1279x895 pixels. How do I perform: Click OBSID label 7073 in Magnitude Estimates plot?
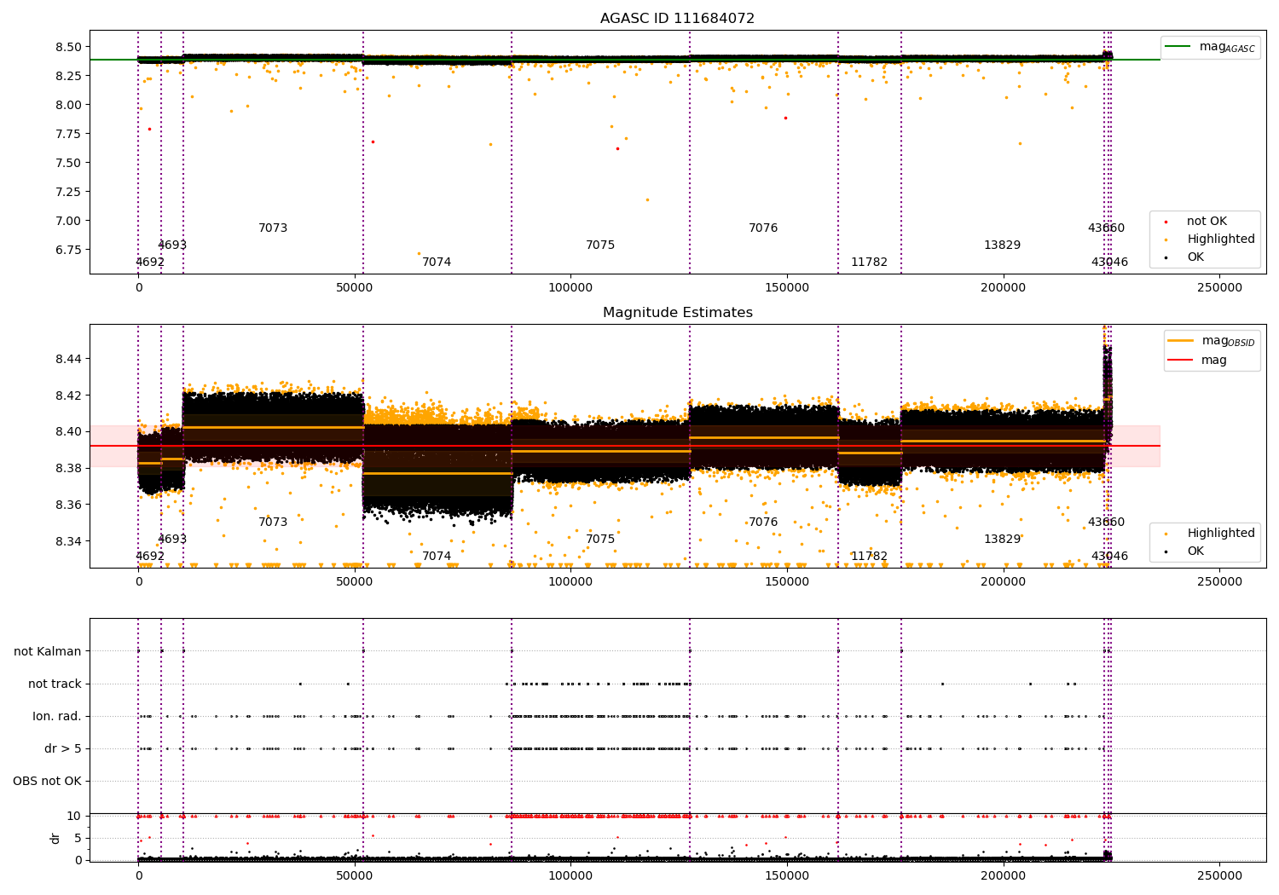coord(273,523)
